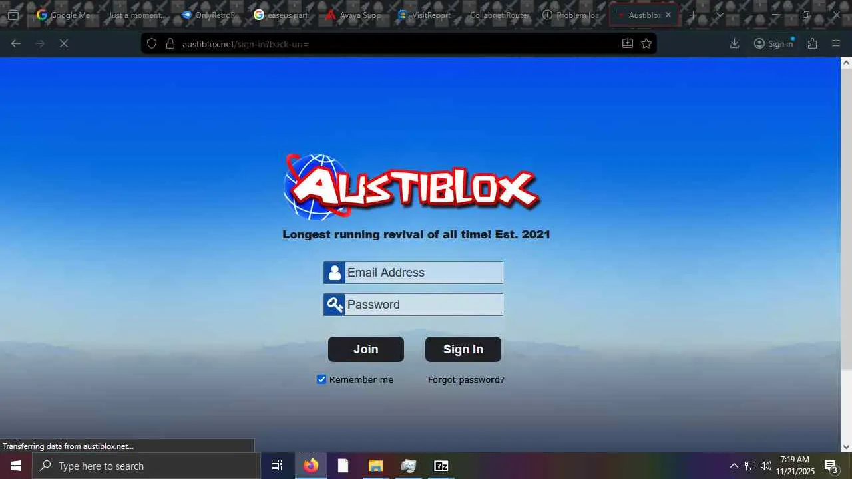Switch to the Problem loading tab
Viewport: 852px width, 479px height.
pyautogui.click(x=571, y=15)
